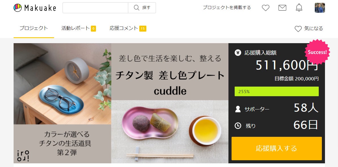
Task: Open user profile avatar
Action: coord(320,8)
